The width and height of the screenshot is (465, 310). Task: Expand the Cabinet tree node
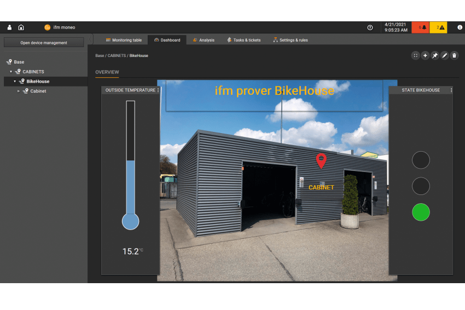19,91
